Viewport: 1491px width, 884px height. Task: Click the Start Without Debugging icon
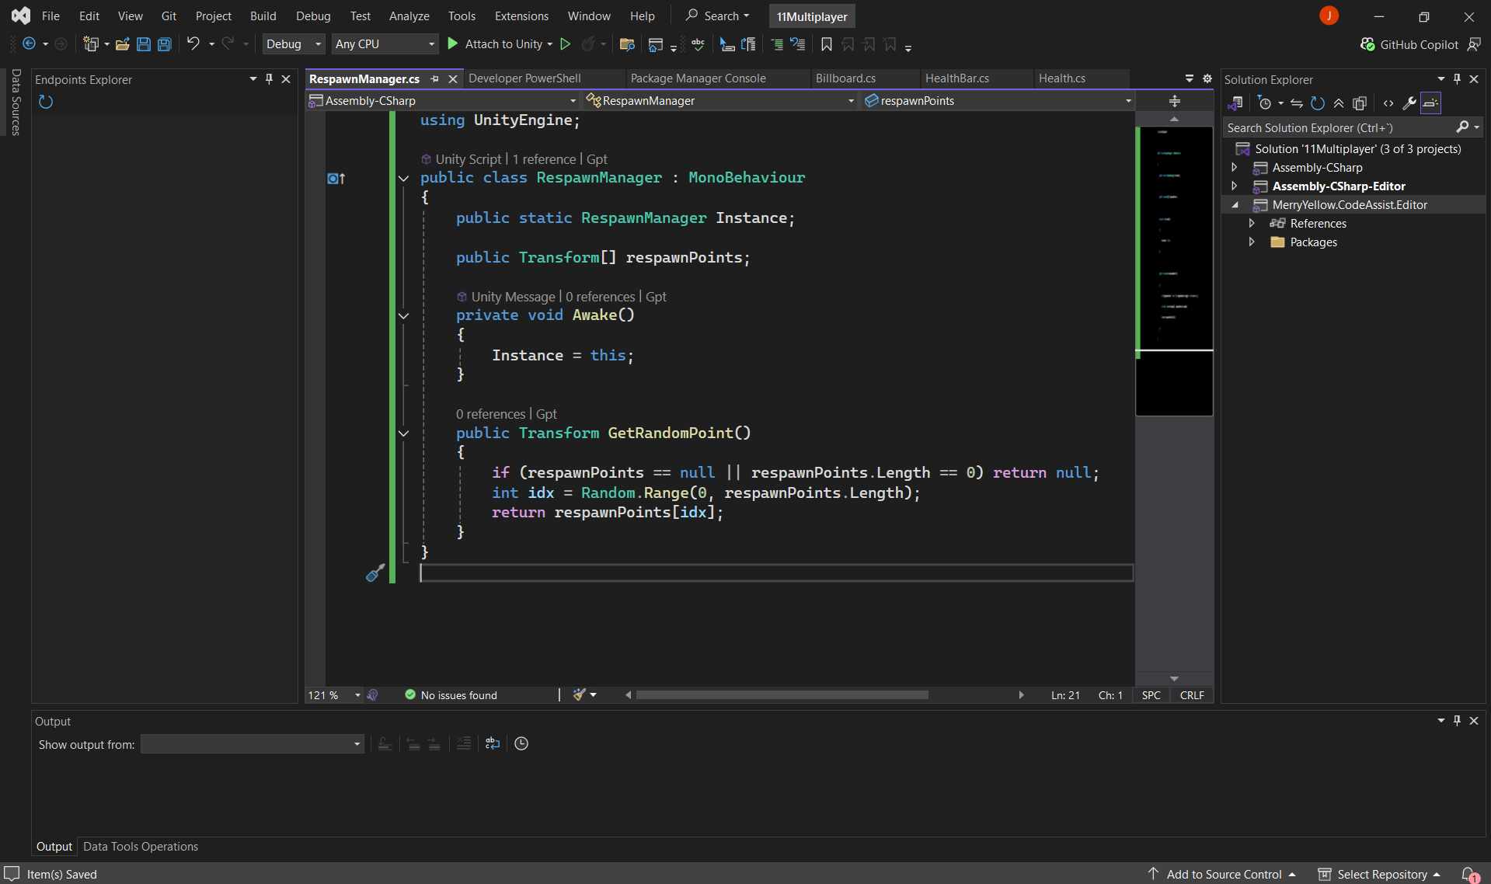pos(566,44)
